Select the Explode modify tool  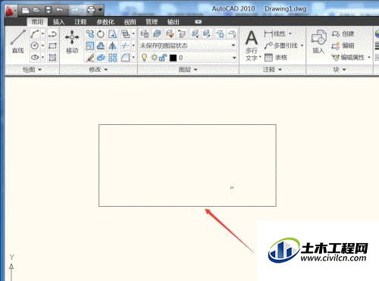pos(101,58)
